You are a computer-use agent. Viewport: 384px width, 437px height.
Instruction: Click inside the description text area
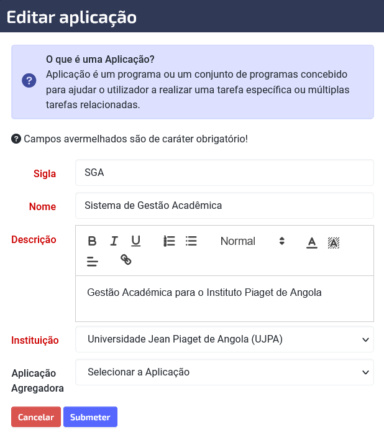point(224,299)
